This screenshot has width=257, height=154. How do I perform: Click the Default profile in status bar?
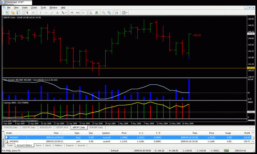click(114, 151)
